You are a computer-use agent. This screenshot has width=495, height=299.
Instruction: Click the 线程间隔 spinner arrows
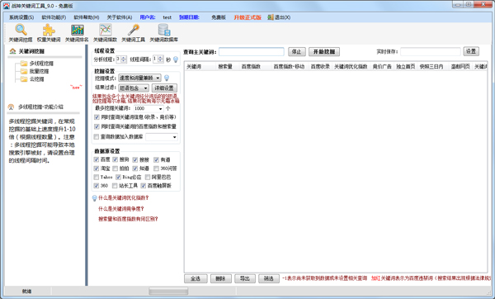click(x=160, y=59)
